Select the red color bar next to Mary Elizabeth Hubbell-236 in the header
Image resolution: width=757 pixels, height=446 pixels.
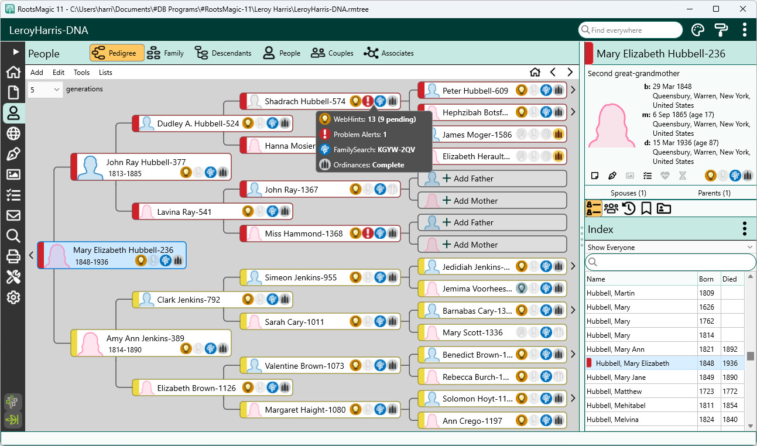pyautogui.click(x=589, y=53)
